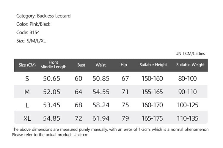Select the M size row label
The image size is (223, 148).
27,92
